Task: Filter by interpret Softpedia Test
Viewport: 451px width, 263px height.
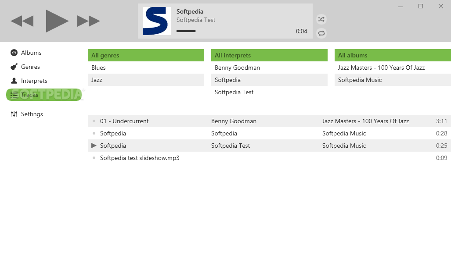Action: coord(269,92)
